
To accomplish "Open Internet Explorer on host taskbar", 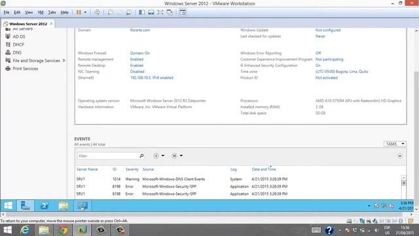I will tap(25, 230).
